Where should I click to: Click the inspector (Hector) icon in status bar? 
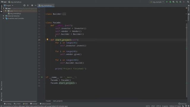coord(186,106)
